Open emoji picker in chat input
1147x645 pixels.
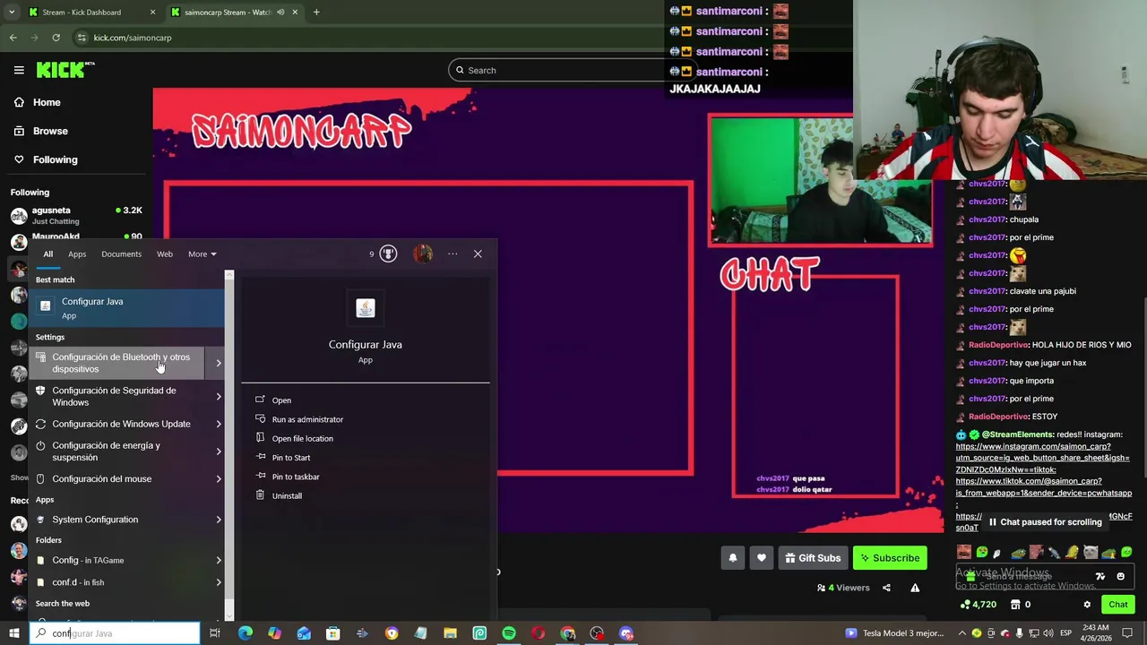(x=1120, y=577)
